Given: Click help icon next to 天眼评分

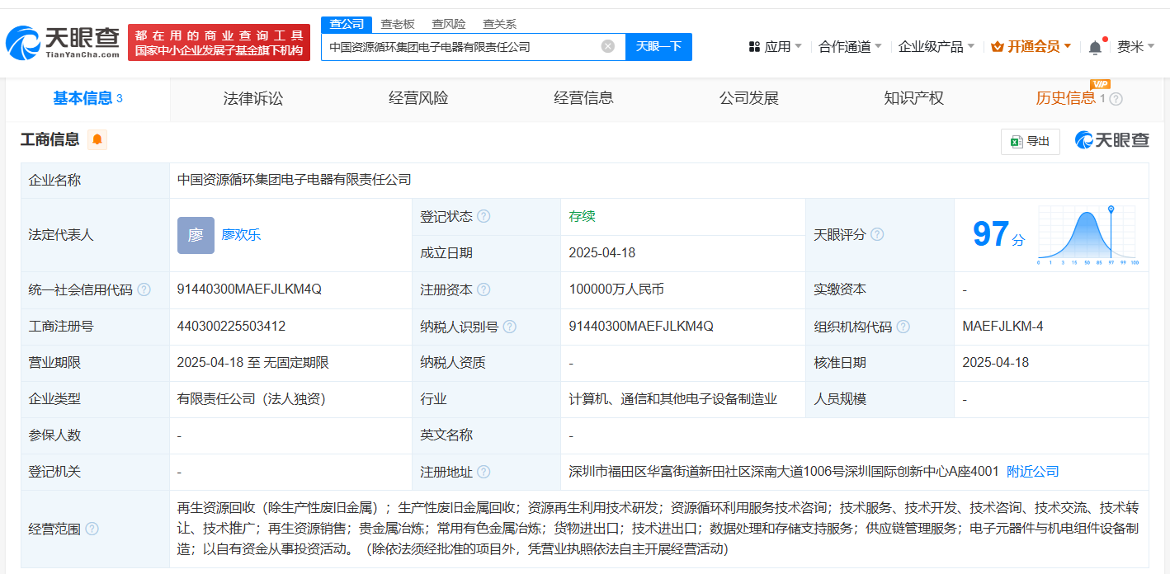Looking at the screenshot, I should (x=877, y=235).
